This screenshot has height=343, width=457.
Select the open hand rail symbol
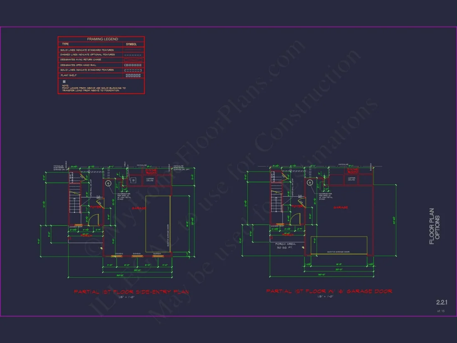pos(133,65)
